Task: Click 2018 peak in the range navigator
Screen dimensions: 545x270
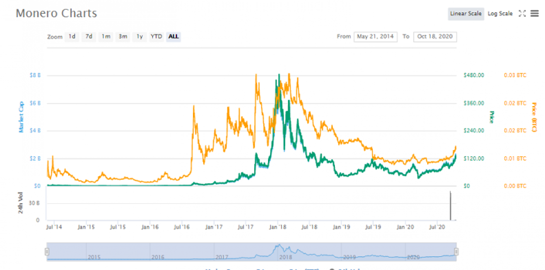Action: tap(279, 246)
